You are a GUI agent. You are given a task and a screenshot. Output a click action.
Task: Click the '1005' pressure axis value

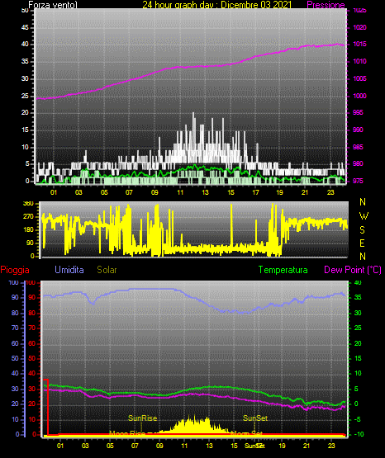[360, 78]
